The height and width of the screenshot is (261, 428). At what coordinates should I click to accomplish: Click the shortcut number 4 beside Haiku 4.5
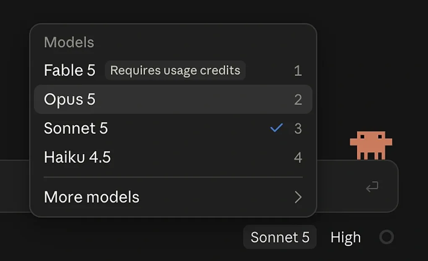pyautogui.click(x=298, y=158)
